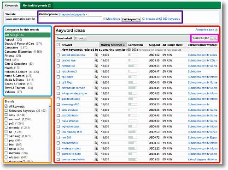Click the Brands list scrollbar up arrow

50,106
